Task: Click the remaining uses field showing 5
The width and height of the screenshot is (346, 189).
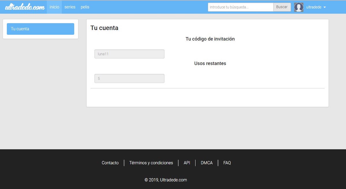Action: click(x=129, y=78)
